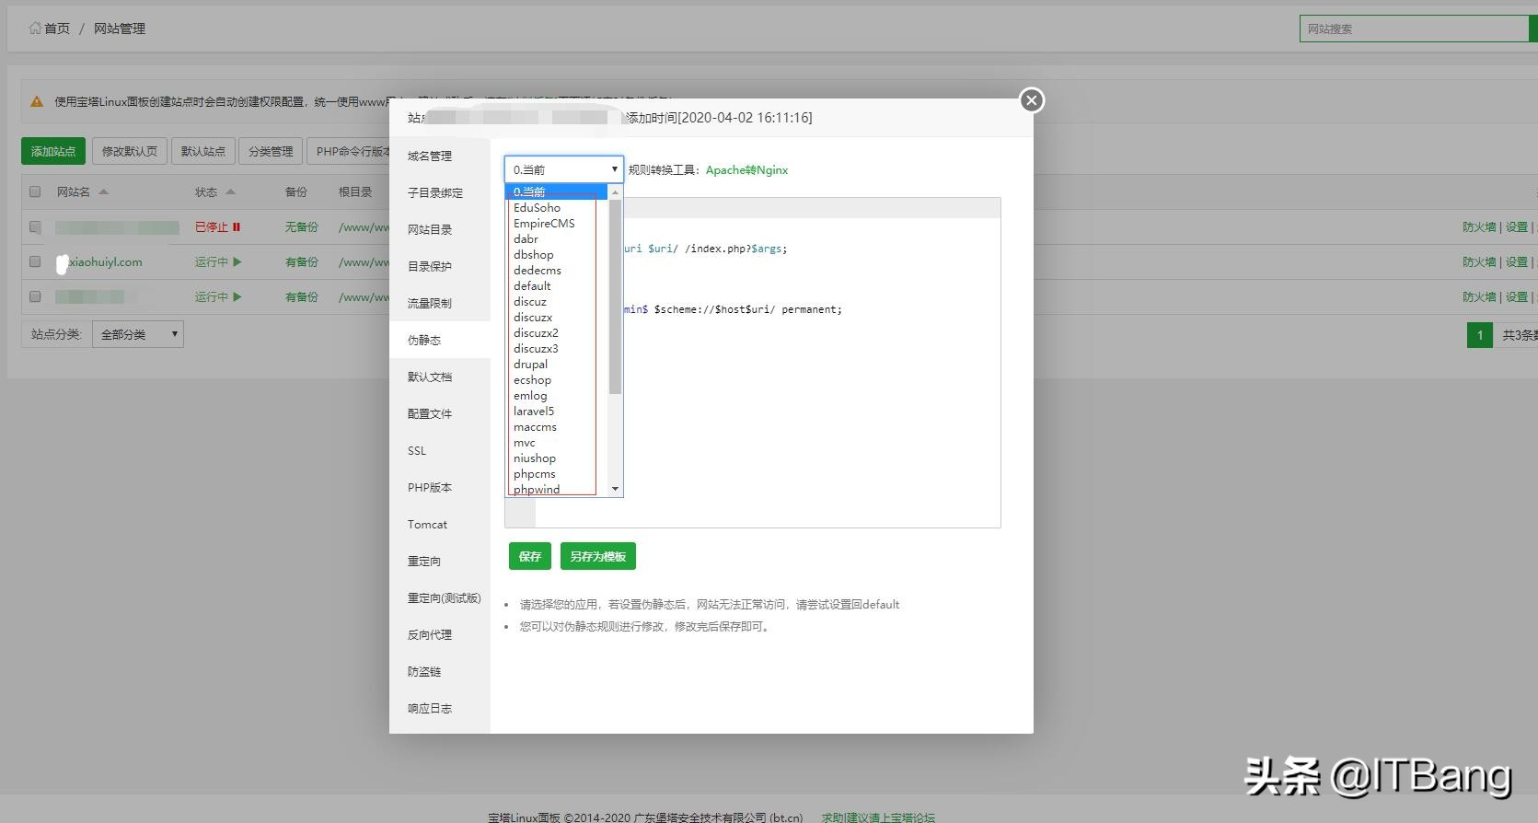Close the site settings dialog
This screenshot has width=1538, height=823.
click(x=1032, y=100)
